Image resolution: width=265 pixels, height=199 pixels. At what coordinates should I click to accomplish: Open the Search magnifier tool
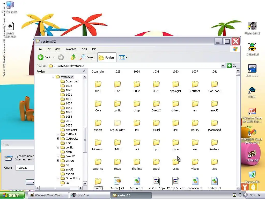click(x=87, y=57)
